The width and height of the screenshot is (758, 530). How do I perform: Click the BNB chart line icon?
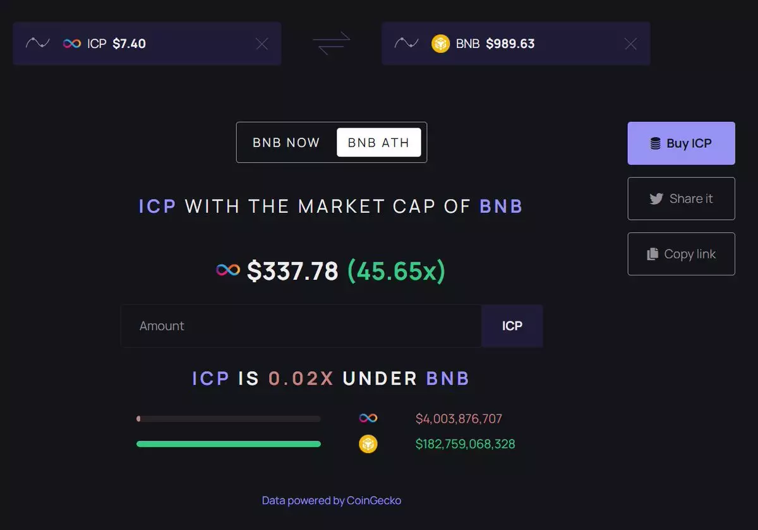coord(406,44)
